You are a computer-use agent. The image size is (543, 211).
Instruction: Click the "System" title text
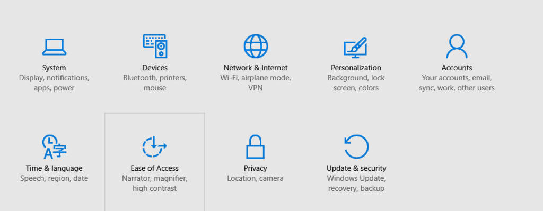[x=54, y=68]
